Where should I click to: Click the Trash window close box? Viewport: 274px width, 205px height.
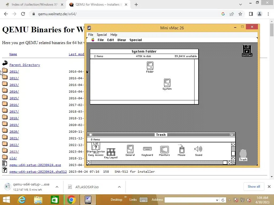click(x=90, y=135)
